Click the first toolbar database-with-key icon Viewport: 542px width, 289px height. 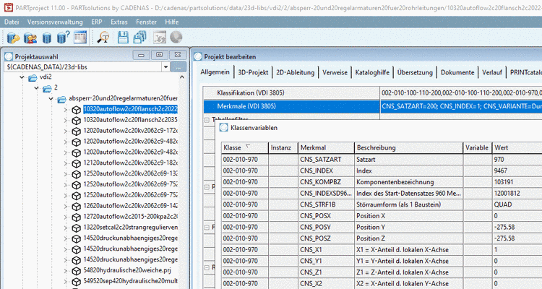coord(14,38)
